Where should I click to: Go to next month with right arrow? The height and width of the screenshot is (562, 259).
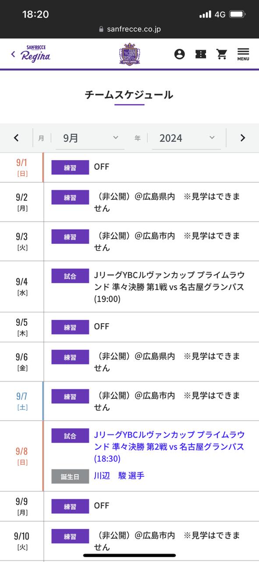coord(243,138)
